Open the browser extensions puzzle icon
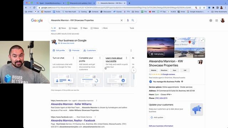Screen dimensions: 228x128 [213, 8]
